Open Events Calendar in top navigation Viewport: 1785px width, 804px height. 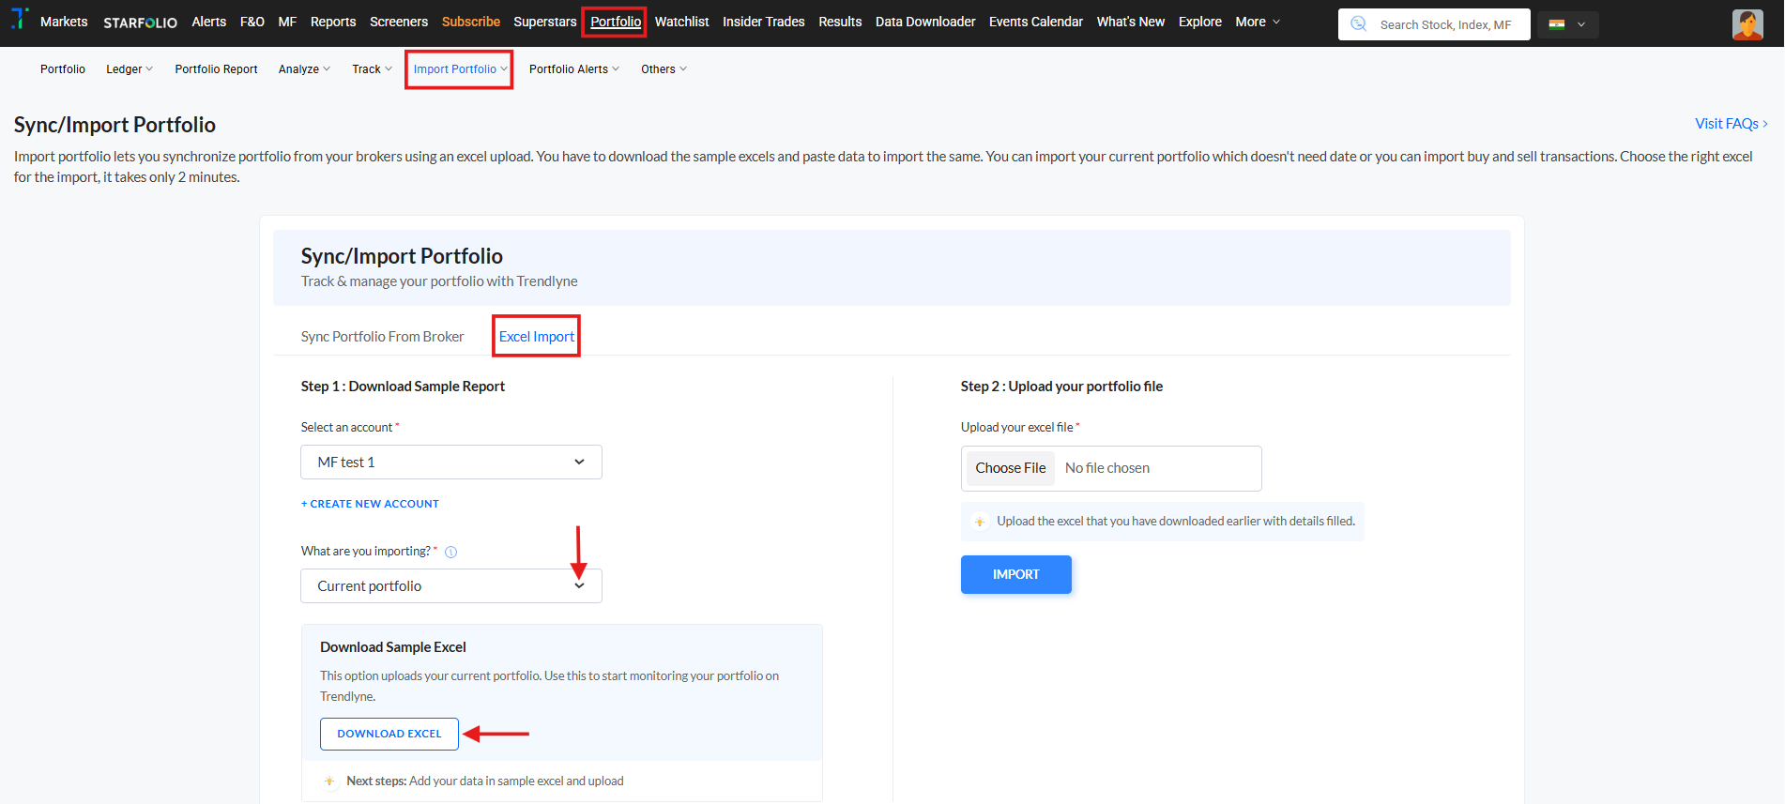click(x=1036, y=22)
